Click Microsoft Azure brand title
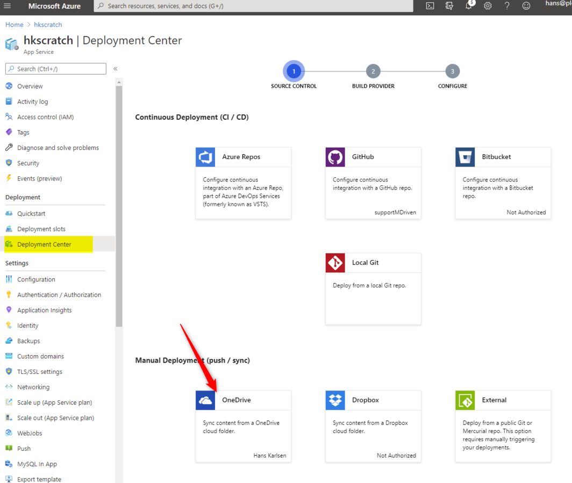This screenshot has height=483, width=572. pos(54,6)
